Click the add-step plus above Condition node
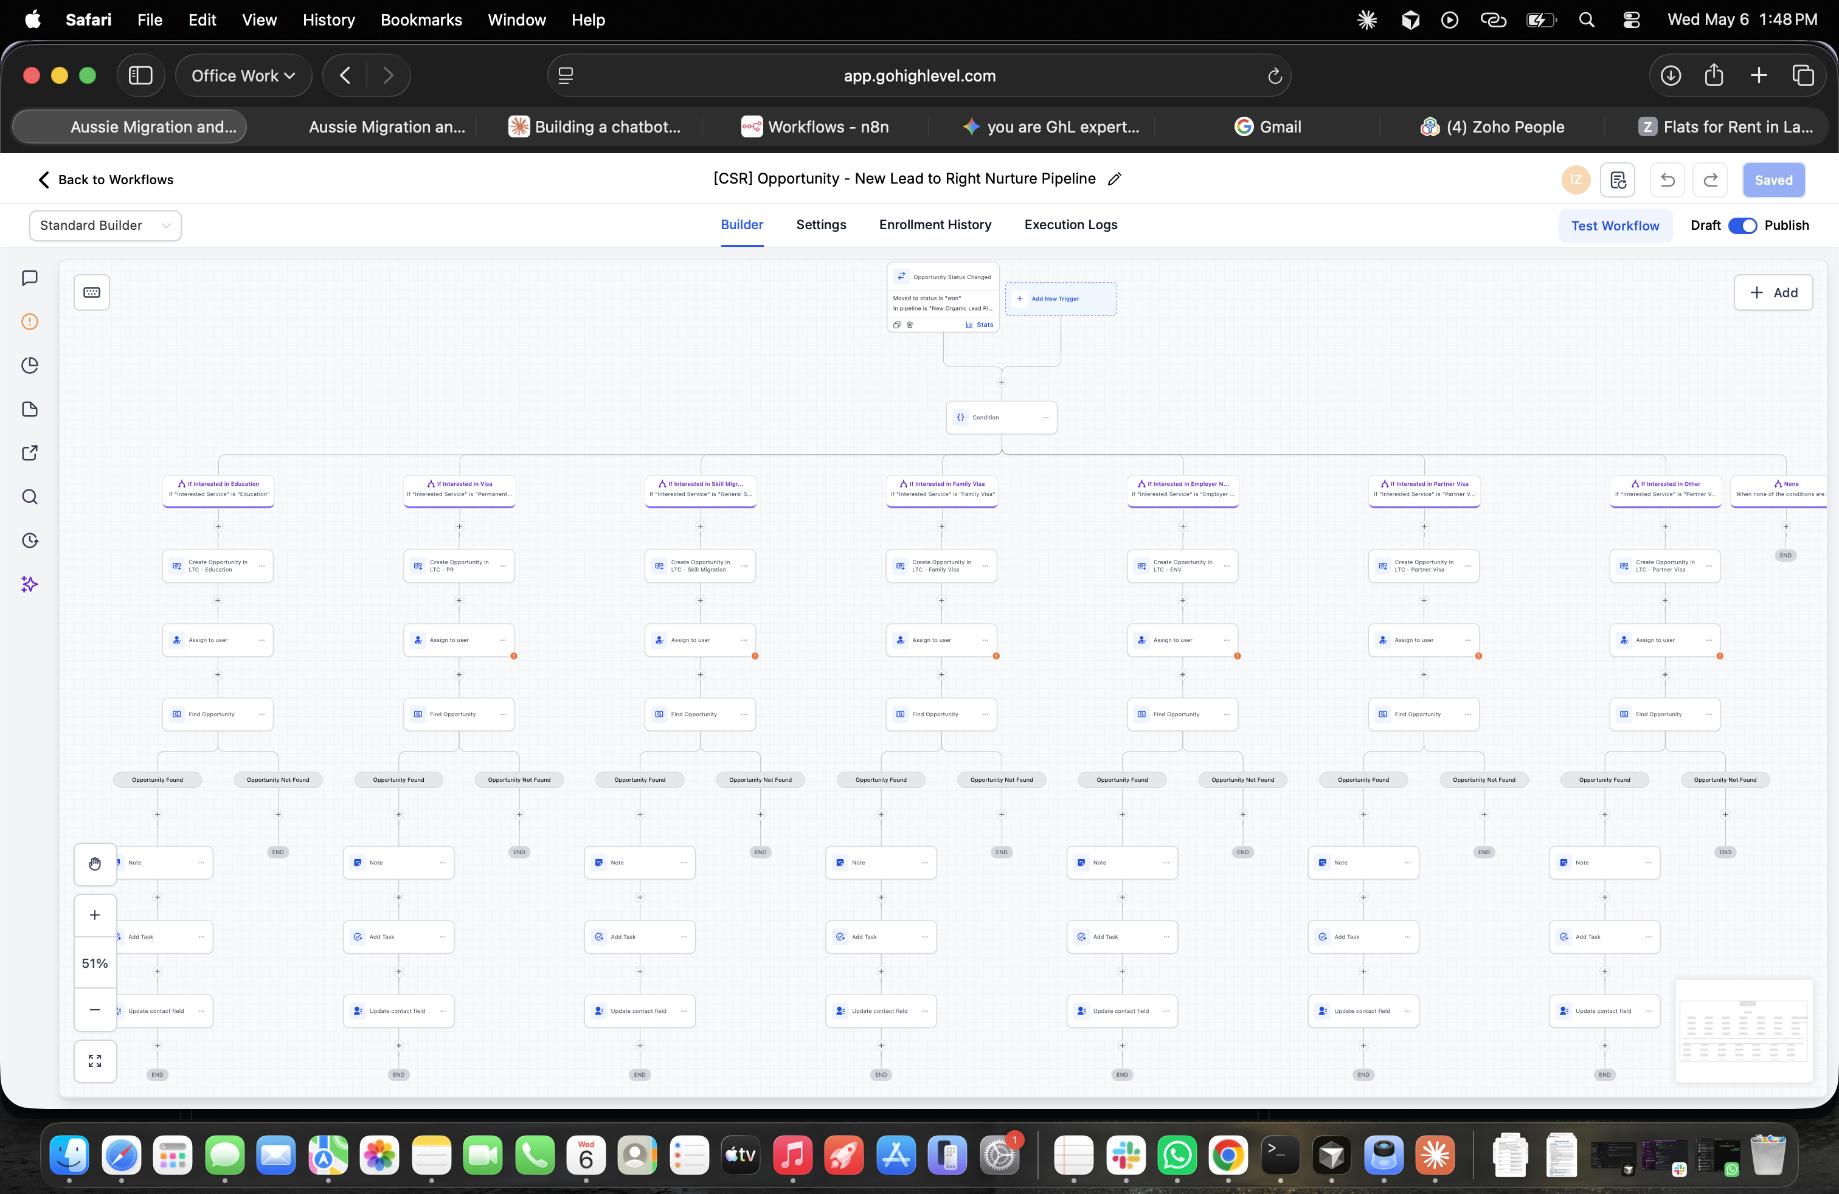The height and width of the screenshot is (1194, 1839). (1002, 383)
